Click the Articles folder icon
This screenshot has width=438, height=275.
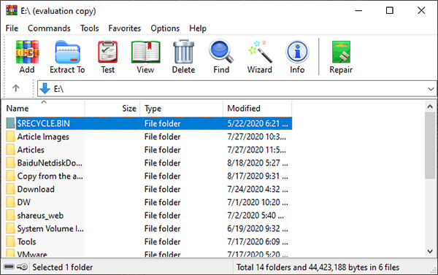click(11, 150)
